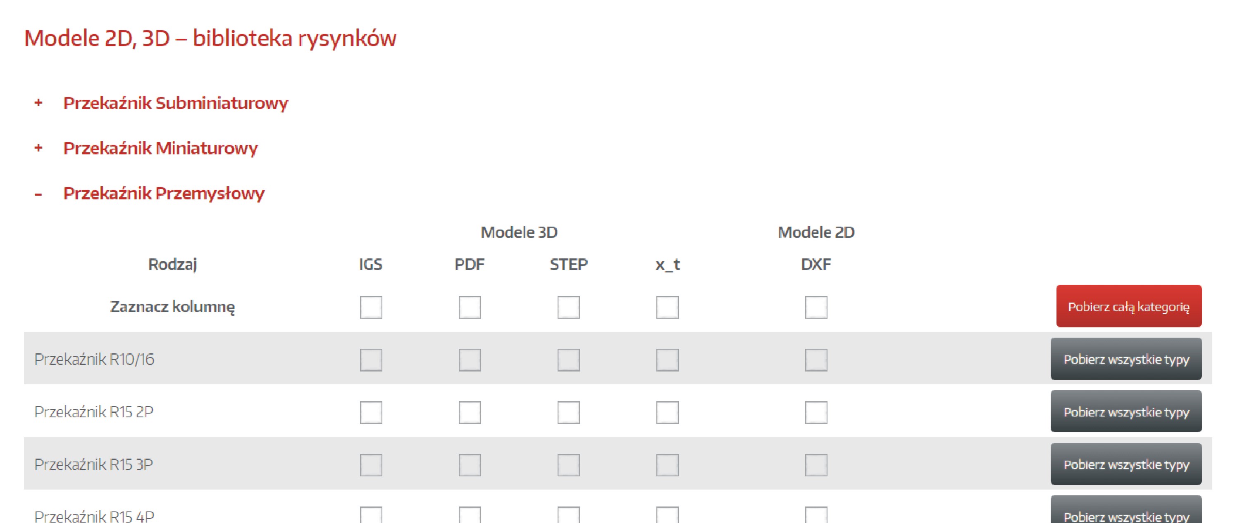Check PDF for Przekaźnik R15 2P
Viewport: 1240px width, 523px height.
469,412
